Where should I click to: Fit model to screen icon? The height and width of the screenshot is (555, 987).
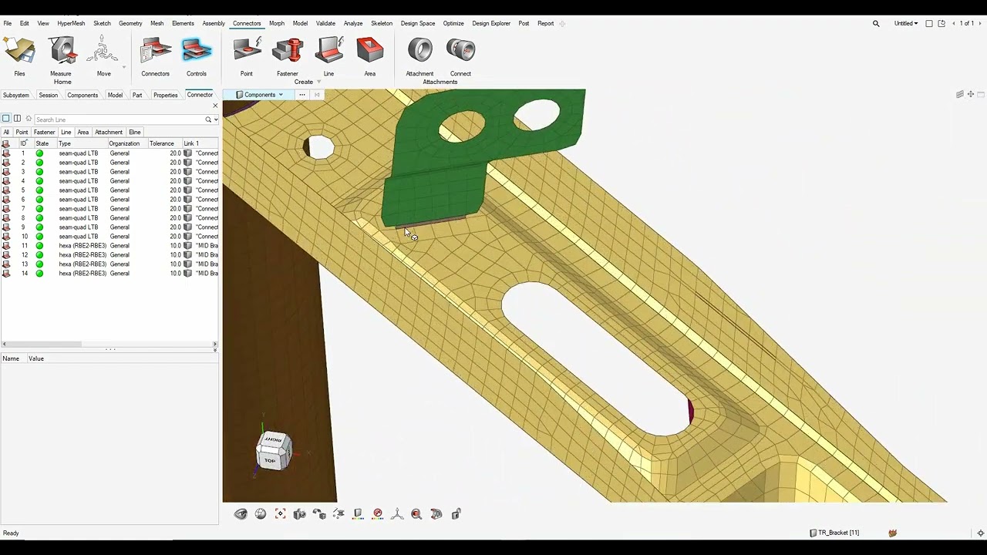point(280,513)
